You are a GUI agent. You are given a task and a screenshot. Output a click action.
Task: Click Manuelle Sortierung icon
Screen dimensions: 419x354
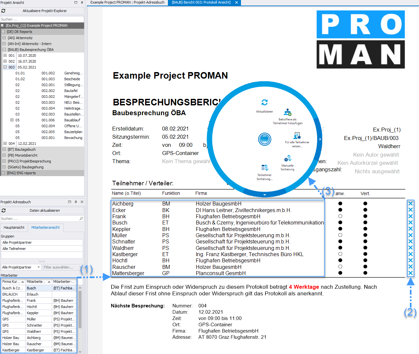(x=288, y=159)
